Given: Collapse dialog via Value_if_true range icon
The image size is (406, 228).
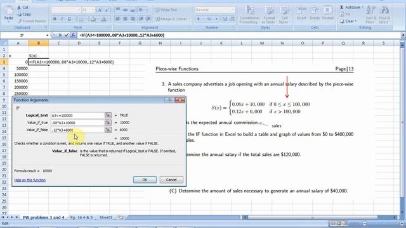Looking at the screenshot, I should tap(108, 122).
